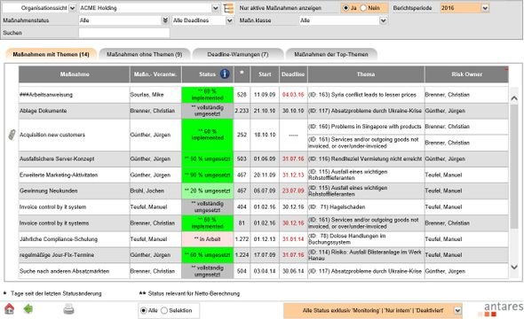Image resolution: width=524 pixels, height=319 pixels.
Task: Click into the Suchen search field
Action: tap(124, 33)
